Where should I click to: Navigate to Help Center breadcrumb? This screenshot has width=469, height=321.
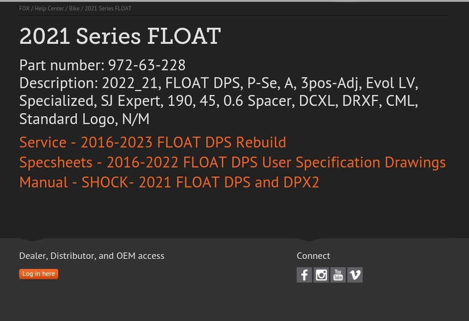[49, 9]
